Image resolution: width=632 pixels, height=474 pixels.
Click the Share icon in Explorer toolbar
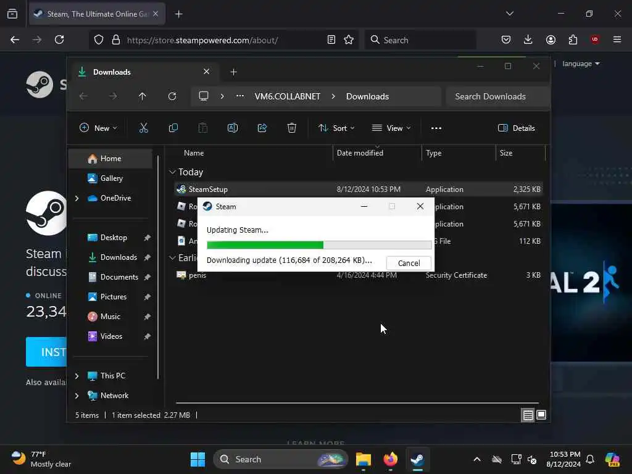[x=262, y=128]
